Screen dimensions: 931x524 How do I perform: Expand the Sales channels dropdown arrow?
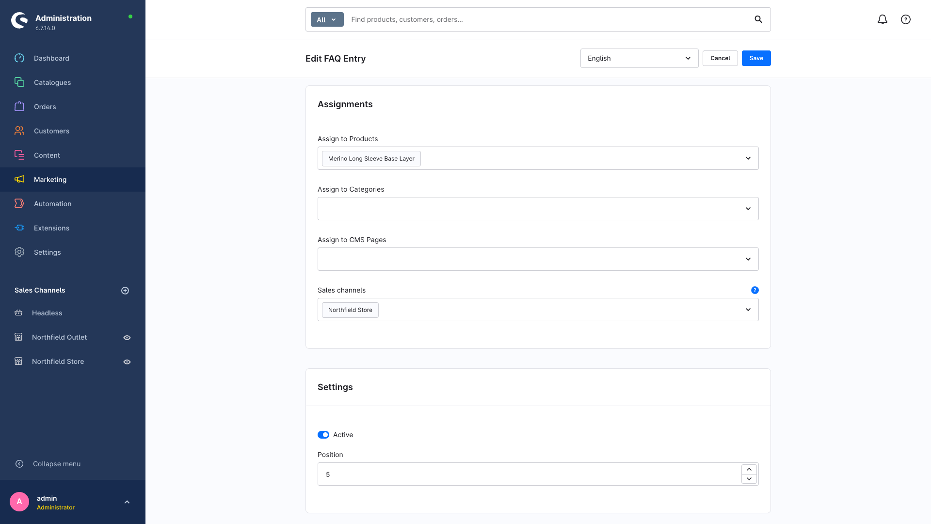pos(748,310)
